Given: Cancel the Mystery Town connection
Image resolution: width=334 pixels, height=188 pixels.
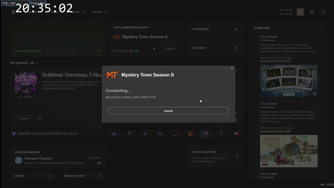Looking at the screenshot, I should pyautogui.click(x=168, y=111).
